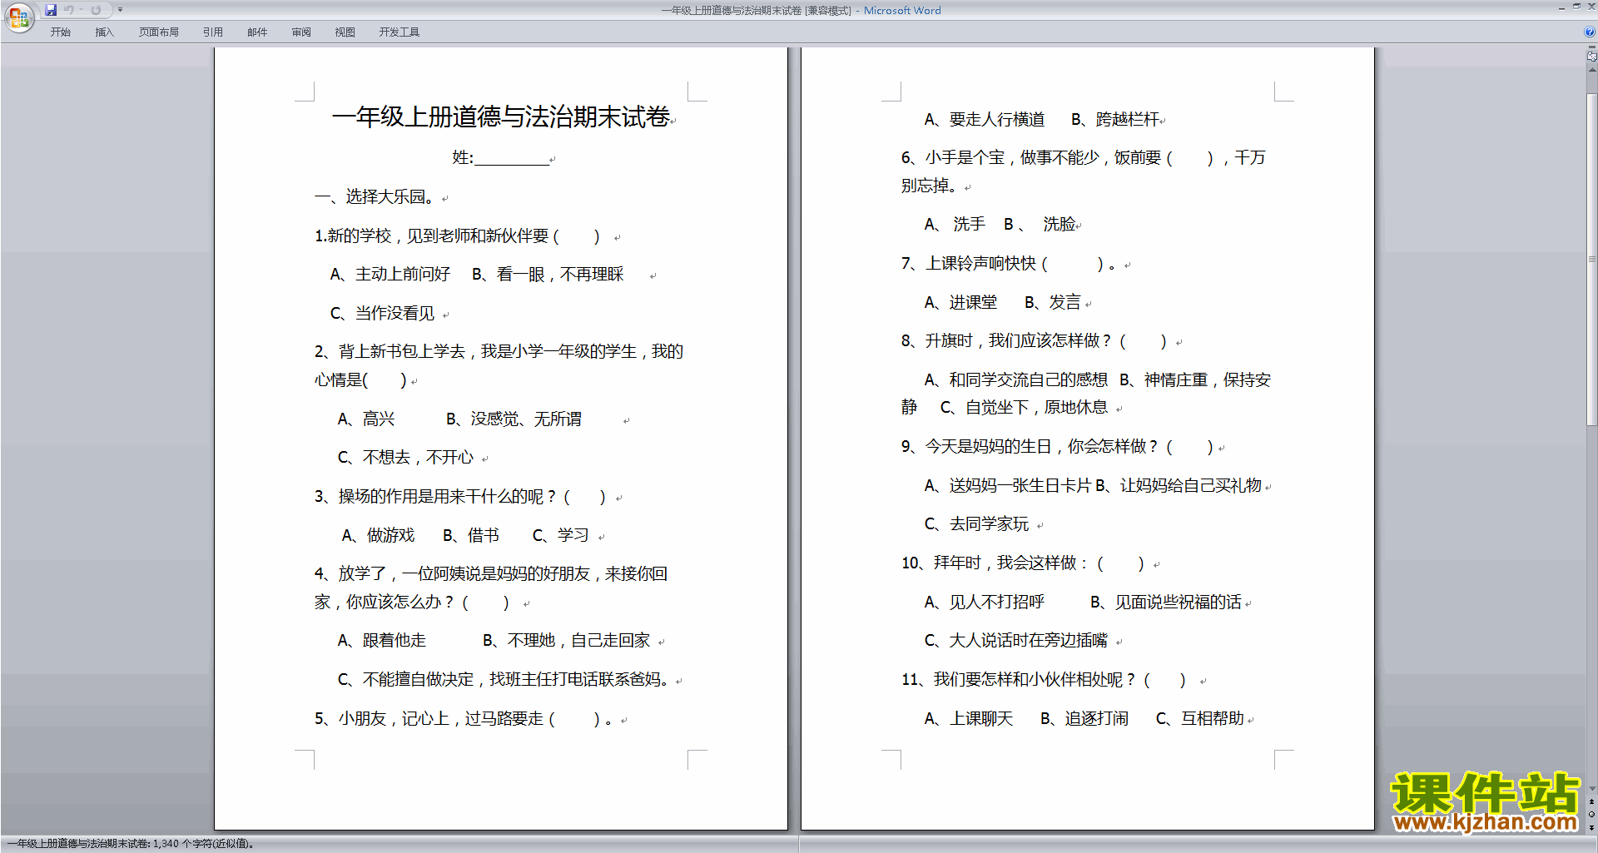Click the Redo icon in the quick access toolbar
Viewport: 1598px width, 853px height.
(x=96, y=10)
